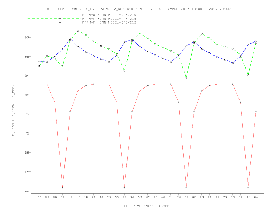The width and height of the screenshot is (279, 215).
Task: Click x-axis forecast hour label 69
Action: pyautogui.click(x=217, y=197)
